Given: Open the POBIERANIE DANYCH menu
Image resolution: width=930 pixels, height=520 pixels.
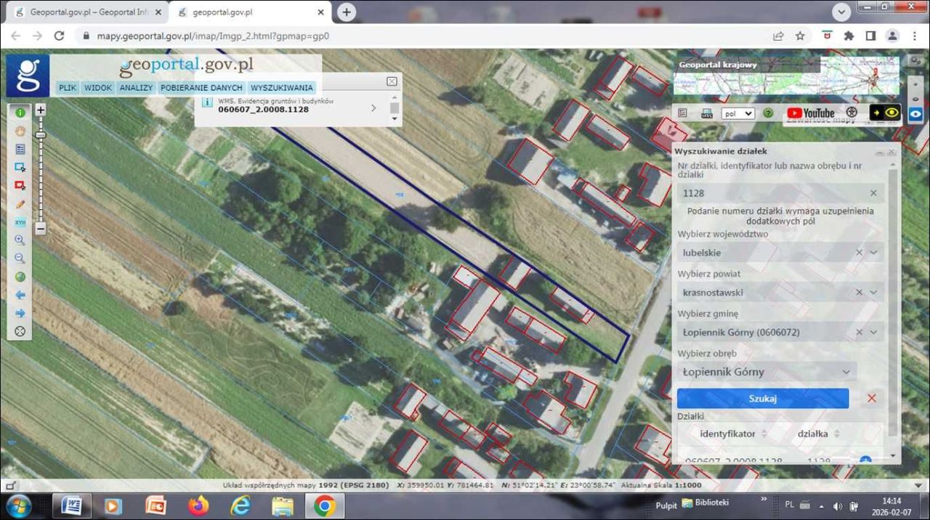Looking at the screenshot, I should tap(201, 87).
